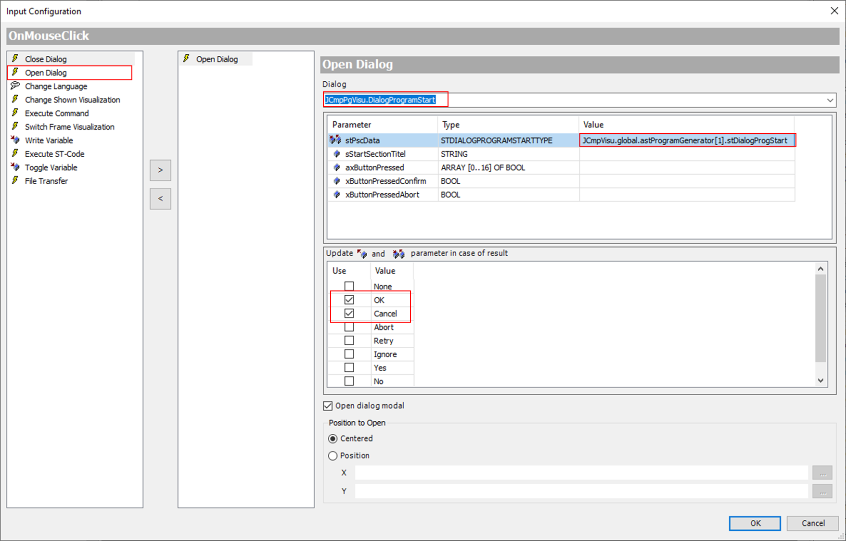The width and height of the screenshot is (846, 541).
Task: Select Switch Frame Visualization action
Action: 69,126
